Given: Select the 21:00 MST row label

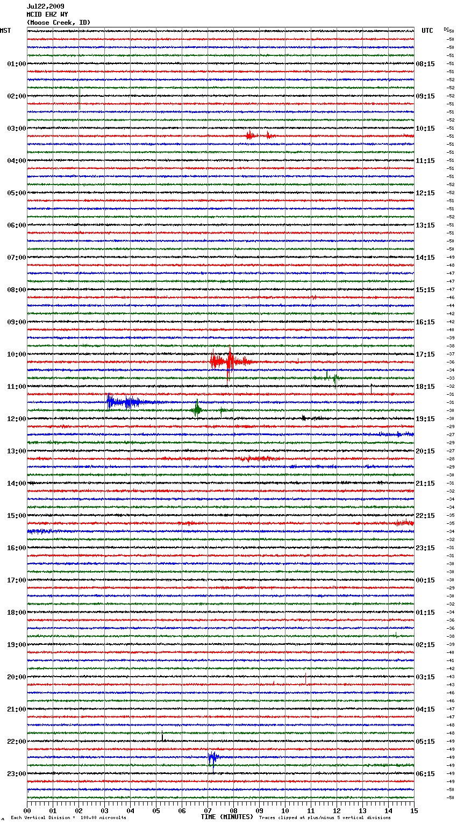Looking at the screenshot, I should 17,709.
